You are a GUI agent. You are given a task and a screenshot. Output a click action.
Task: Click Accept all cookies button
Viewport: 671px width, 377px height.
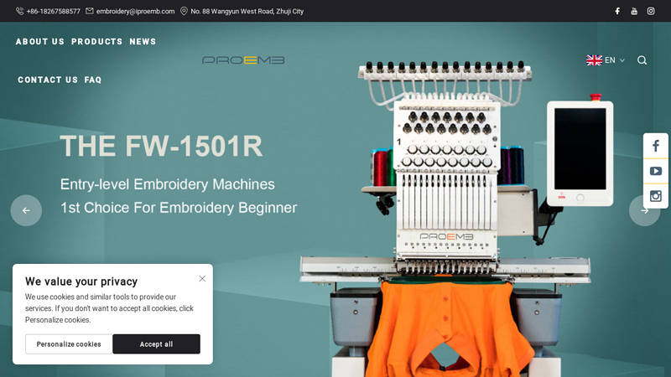pyautogui.click(x=156, y=344)
